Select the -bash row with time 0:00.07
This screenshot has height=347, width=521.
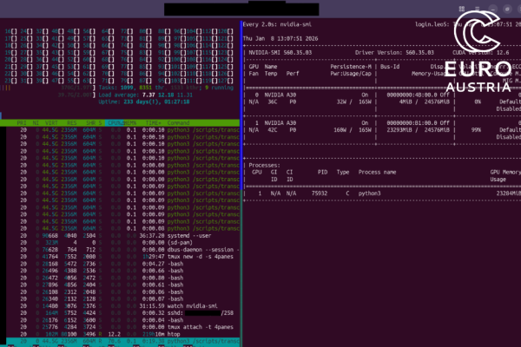point(123,299)
